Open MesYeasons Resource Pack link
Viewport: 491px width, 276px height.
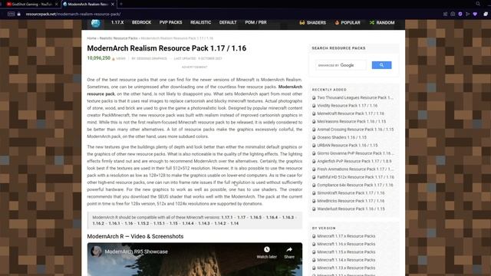tap(351, 121)
